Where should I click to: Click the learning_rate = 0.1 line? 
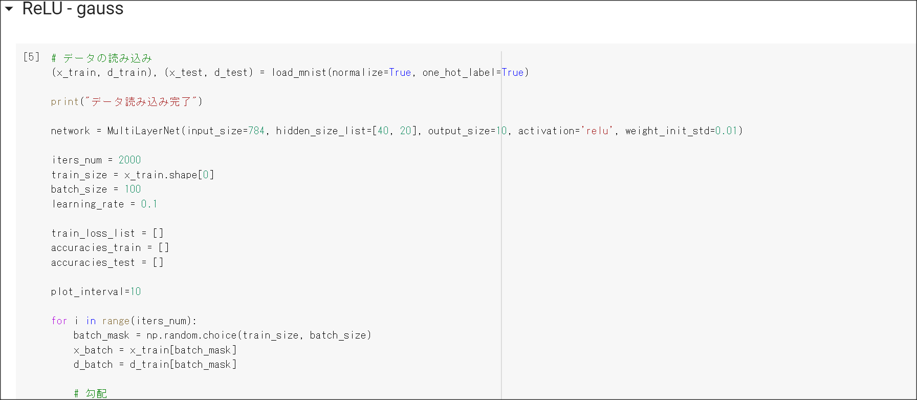click(104, 204)
